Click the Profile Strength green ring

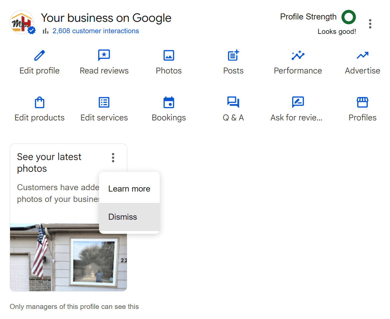click(348, 17)
